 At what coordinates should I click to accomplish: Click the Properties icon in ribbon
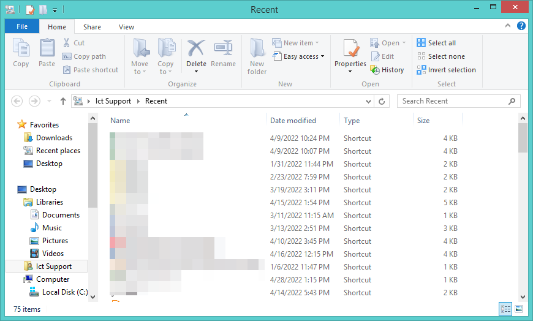(350, 49)
